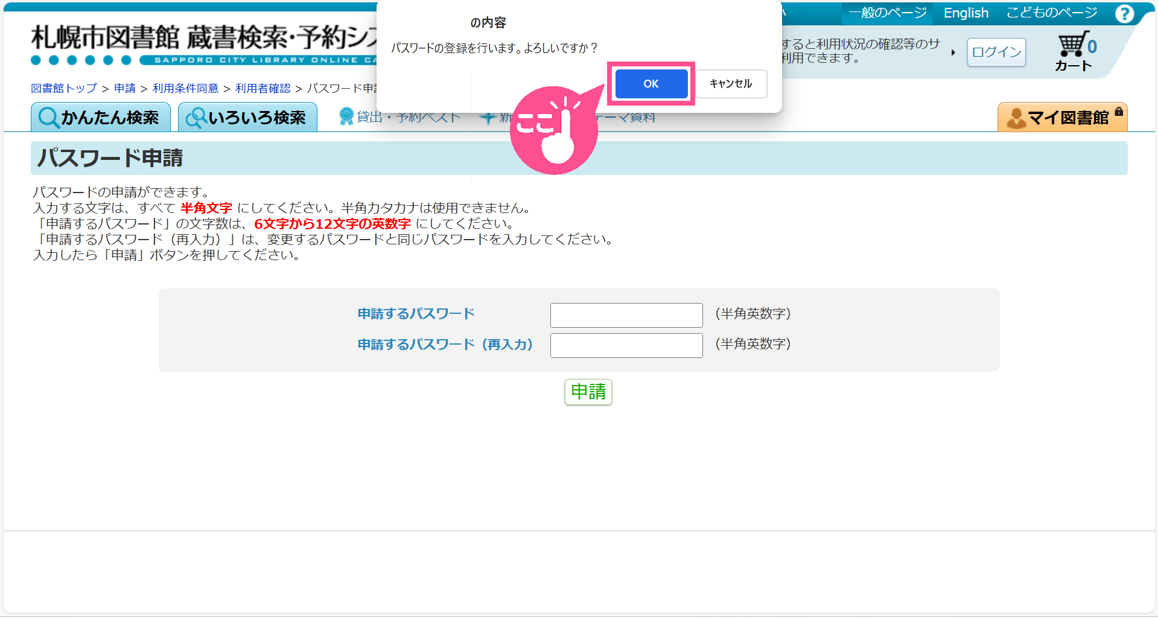Click the person icon on マイ図書館

(1016, 118)
